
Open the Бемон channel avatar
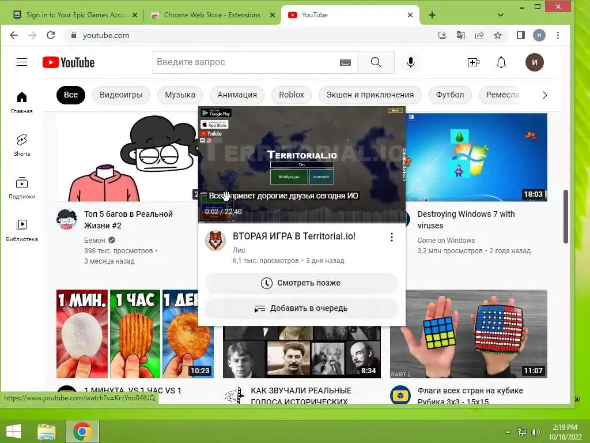pyautogui.click(x=67, y=219)
